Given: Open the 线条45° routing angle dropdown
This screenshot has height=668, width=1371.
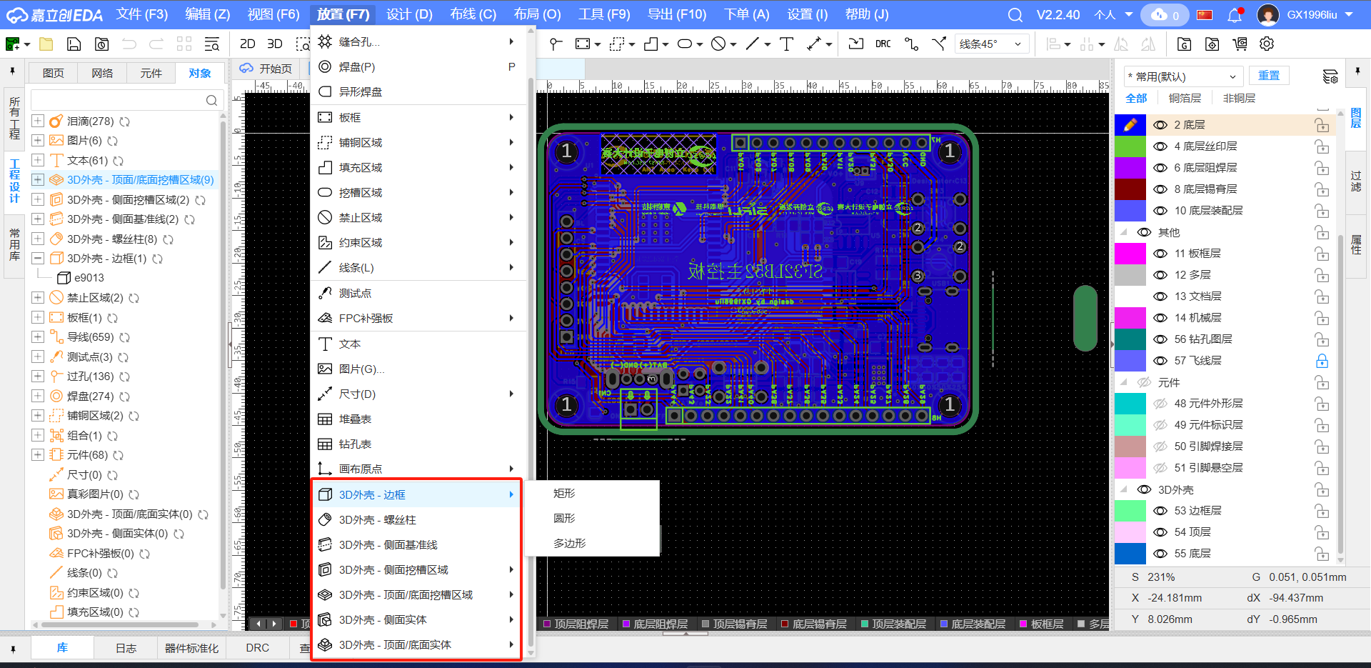Looking at the screenshot, I should (991, 44).
